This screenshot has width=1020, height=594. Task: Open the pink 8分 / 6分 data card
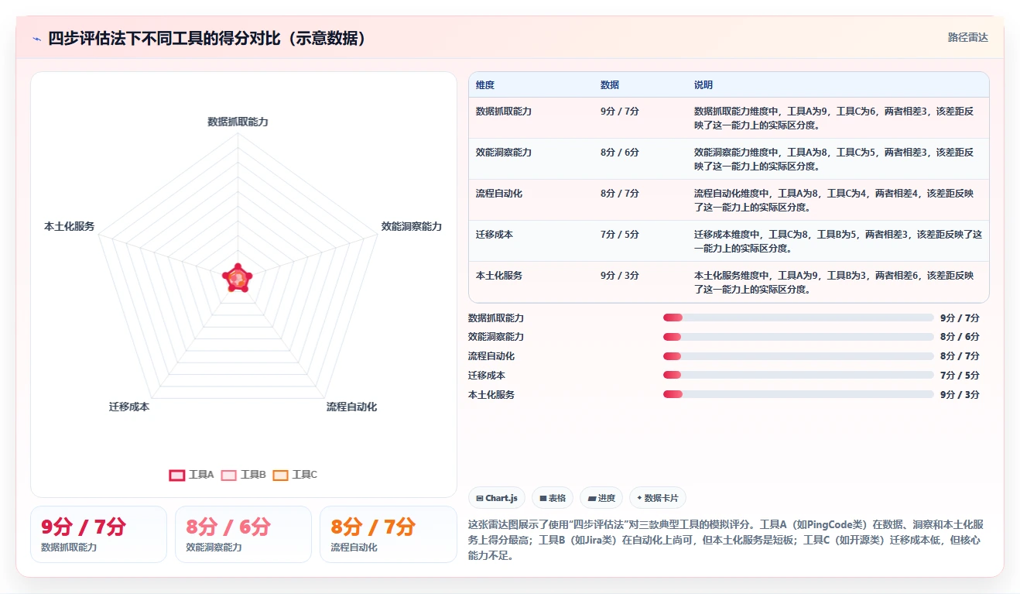coord(243,534)
